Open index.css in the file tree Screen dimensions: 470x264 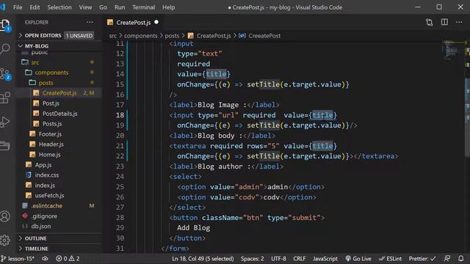[47, 175]
